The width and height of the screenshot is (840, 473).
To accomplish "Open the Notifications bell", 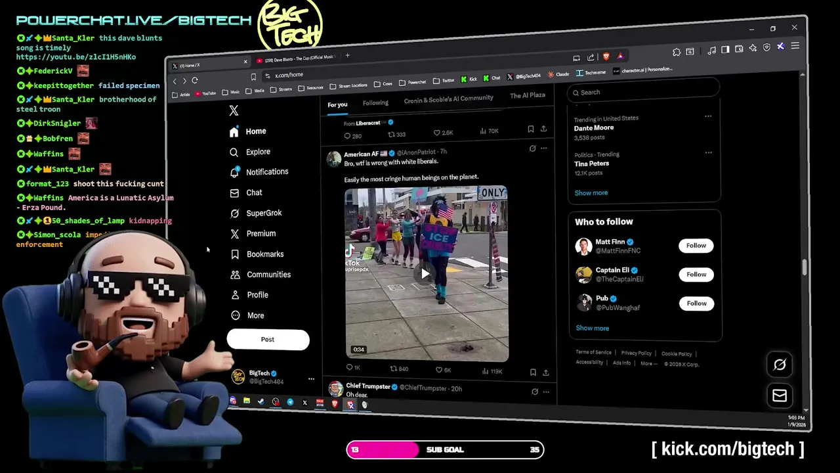I will [x=234, y=172].
